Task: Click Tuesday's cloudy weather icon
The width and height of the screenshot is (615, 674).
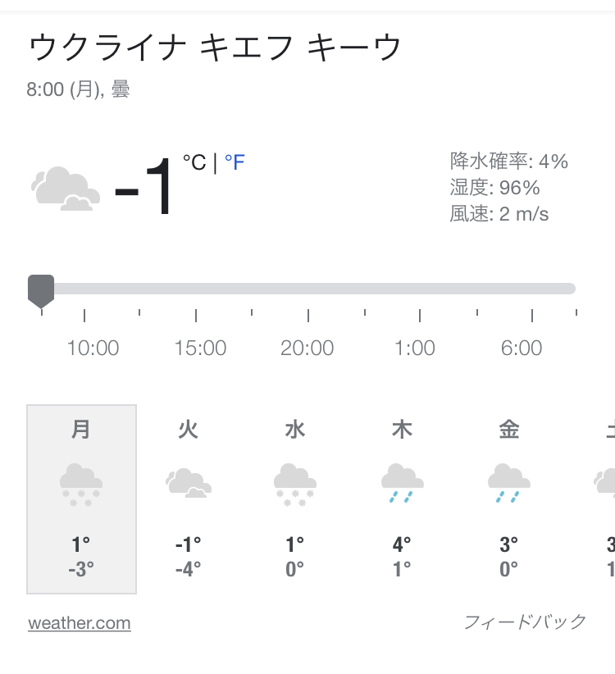Action: tap(189, 482)
